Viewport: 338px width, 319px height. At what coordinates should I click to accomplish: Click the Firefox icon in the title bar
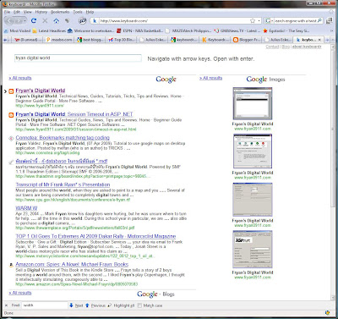click(x=5, y=3)
